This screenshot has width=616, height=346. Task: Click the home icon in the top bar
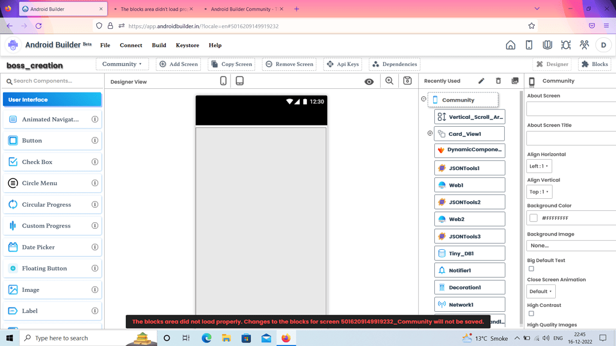[x=511, y=45]
